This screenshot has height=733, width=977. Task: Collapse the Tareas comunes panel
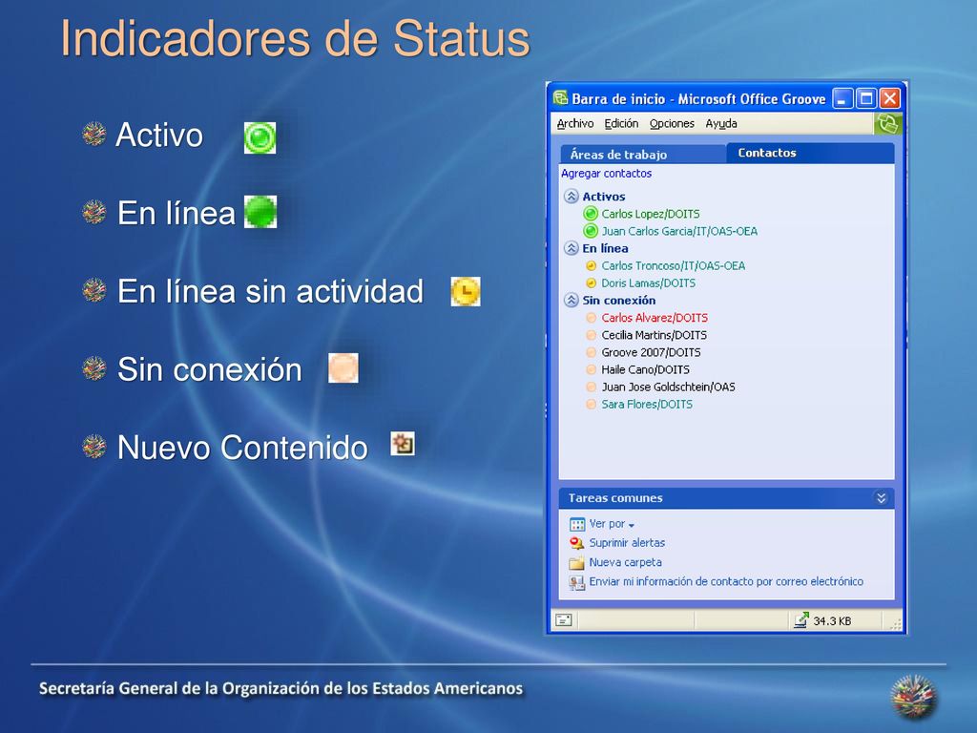(x=881, y=497)
